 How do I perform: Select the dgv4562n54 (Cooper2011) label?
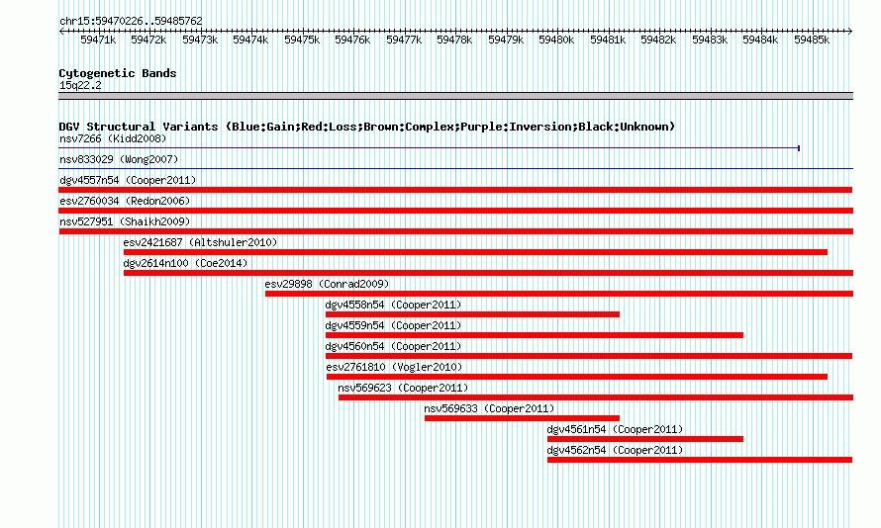[x=616, y=450]
